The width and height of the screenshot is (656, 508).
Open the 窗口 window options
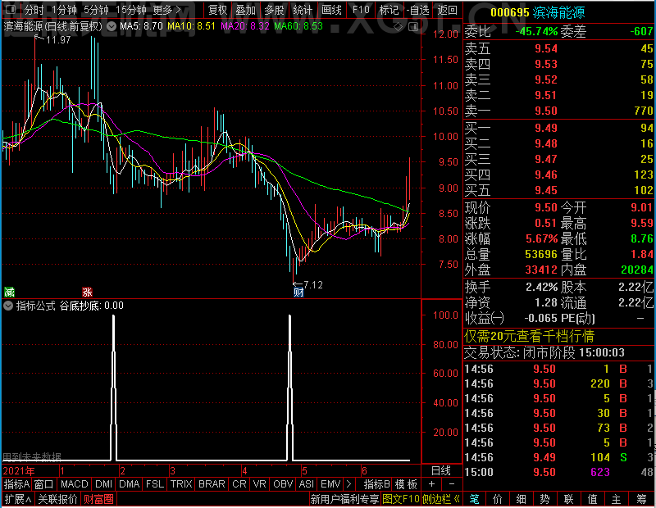(x=44, y=484)
